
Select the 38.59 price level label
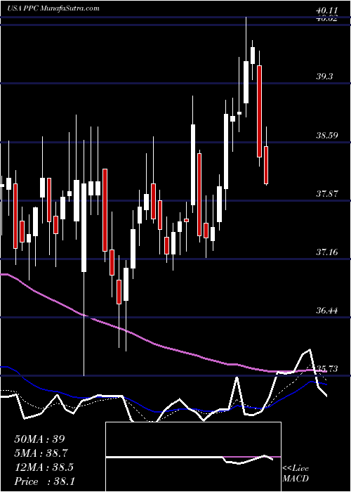tap(328, 136)
